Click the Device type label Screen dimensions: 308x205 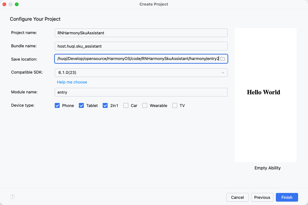click(23, 105)
